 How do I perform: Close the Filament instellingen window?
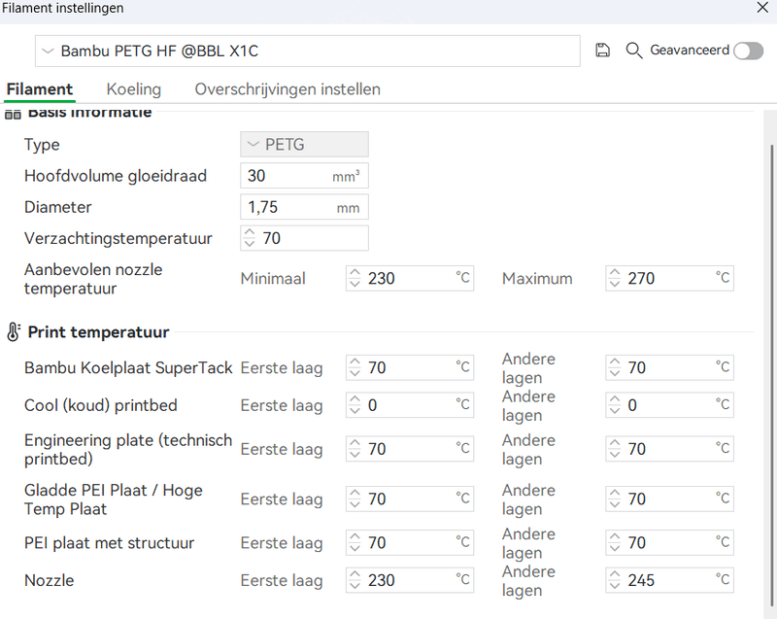pos(761,9)
